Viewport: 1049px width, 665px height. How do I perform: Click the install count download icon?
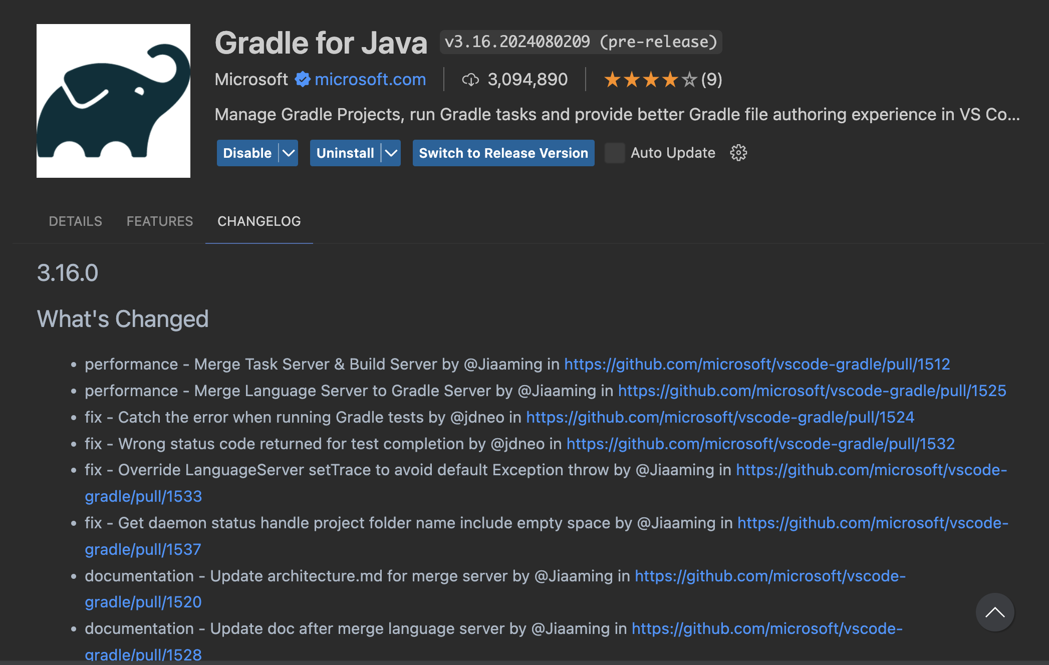470,80
